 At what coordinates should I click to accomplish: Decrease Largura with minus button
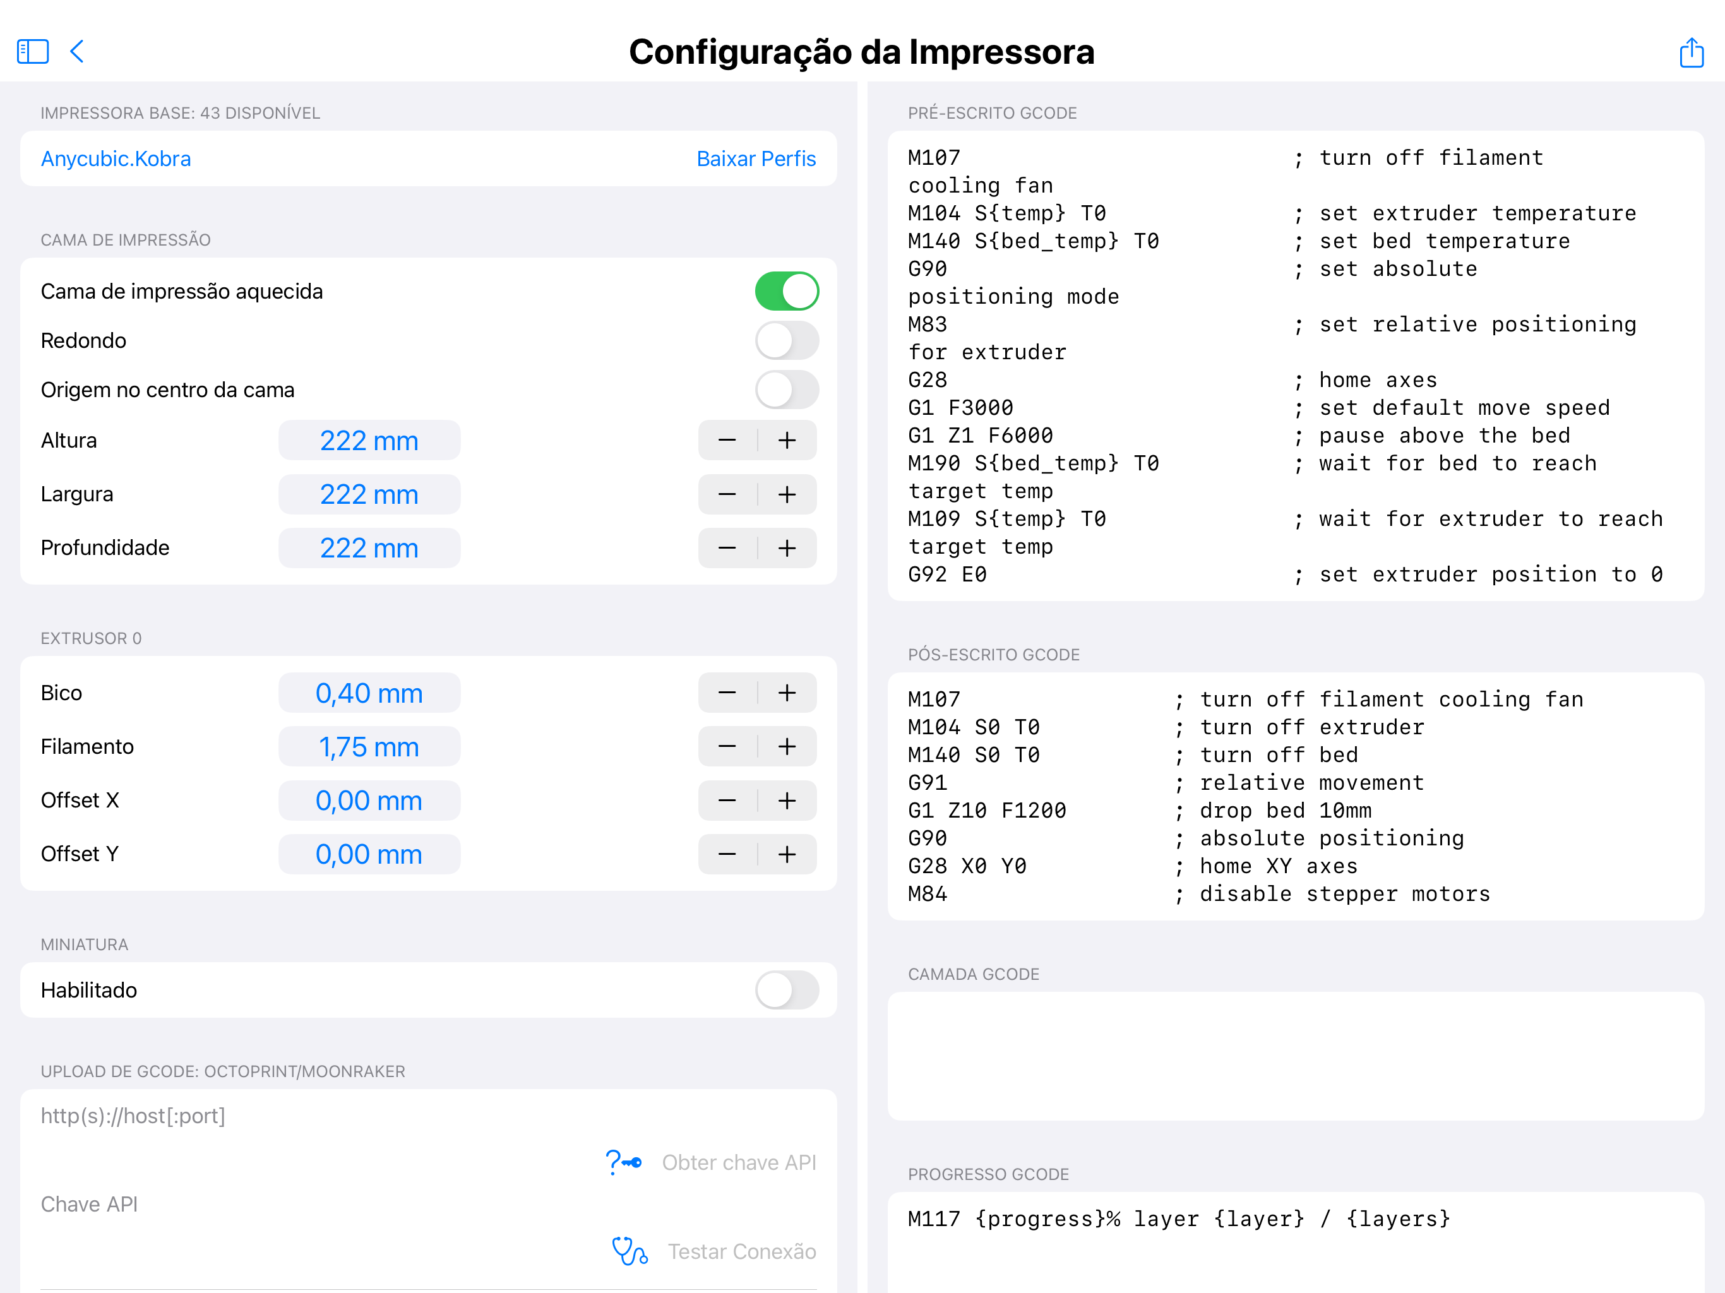pyautogui.click(x=727, y=494)
